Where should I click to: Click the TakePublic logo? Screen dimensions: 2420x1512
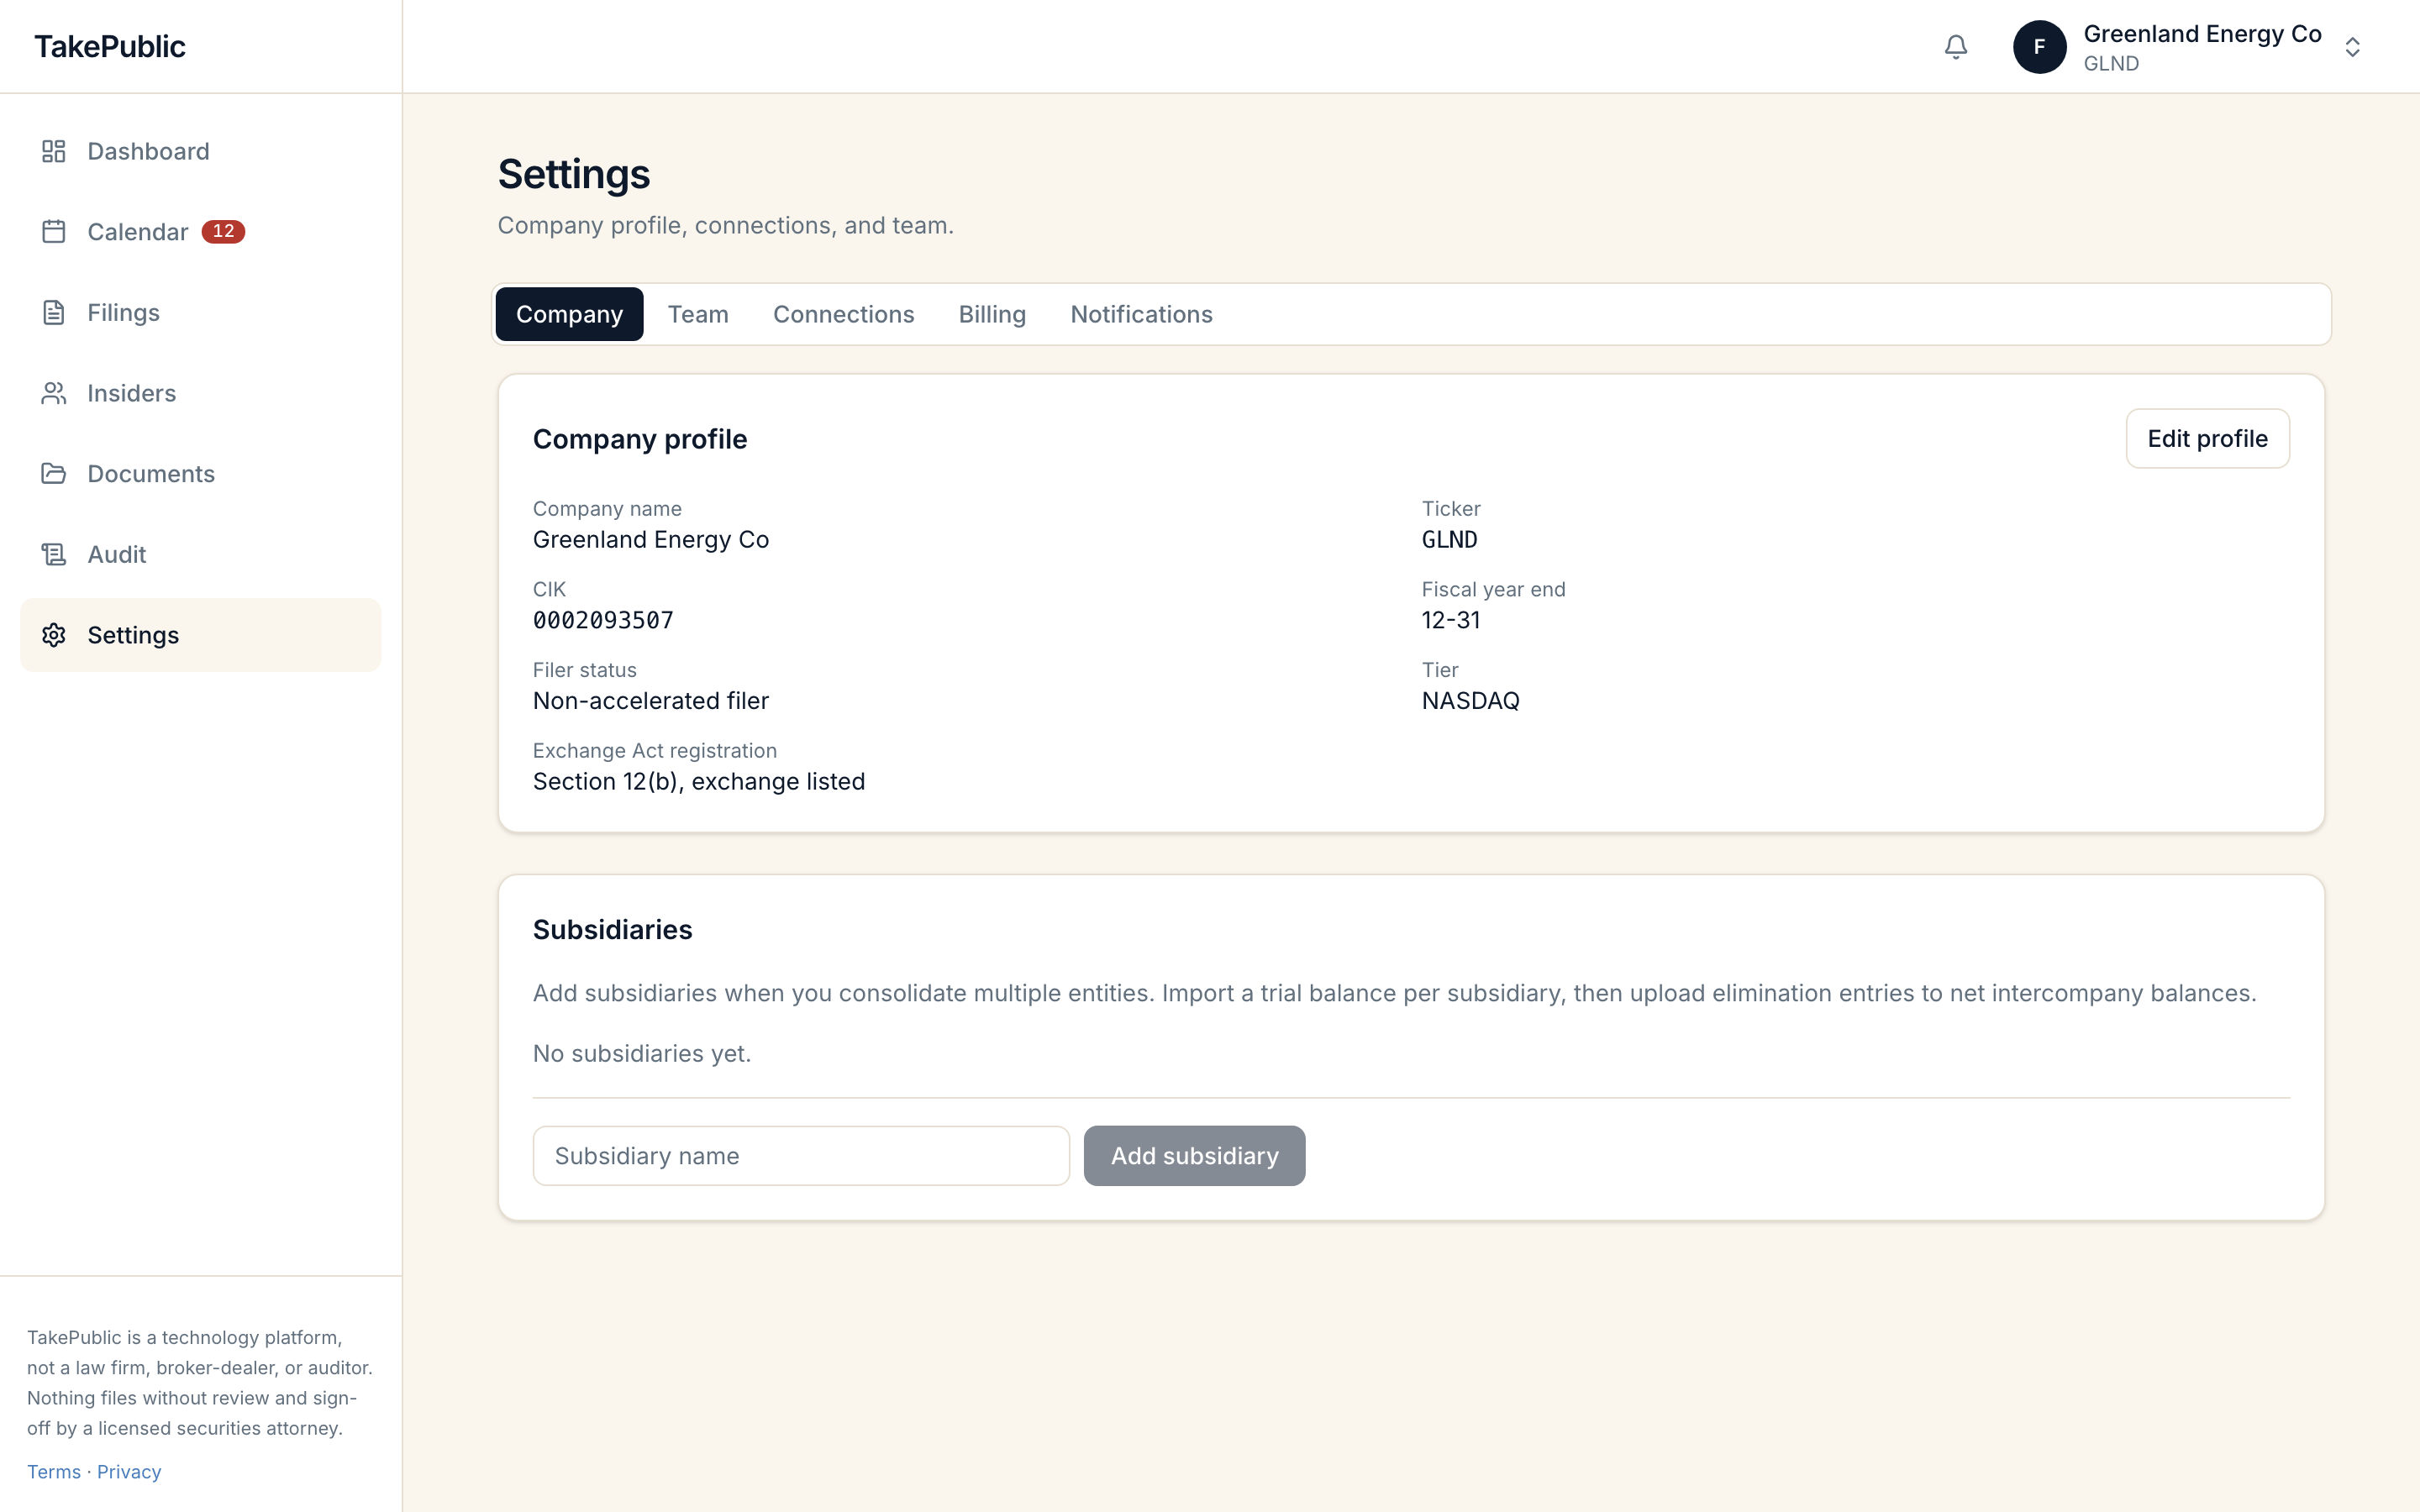(110, 47)
